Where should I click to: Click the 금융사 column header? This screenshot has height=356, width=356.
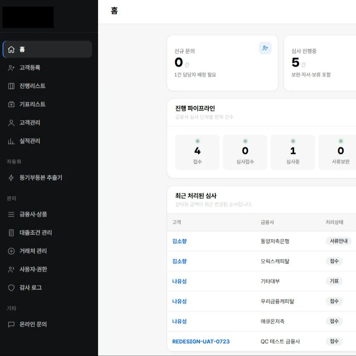pyautogui.click(x=267, y=222)
